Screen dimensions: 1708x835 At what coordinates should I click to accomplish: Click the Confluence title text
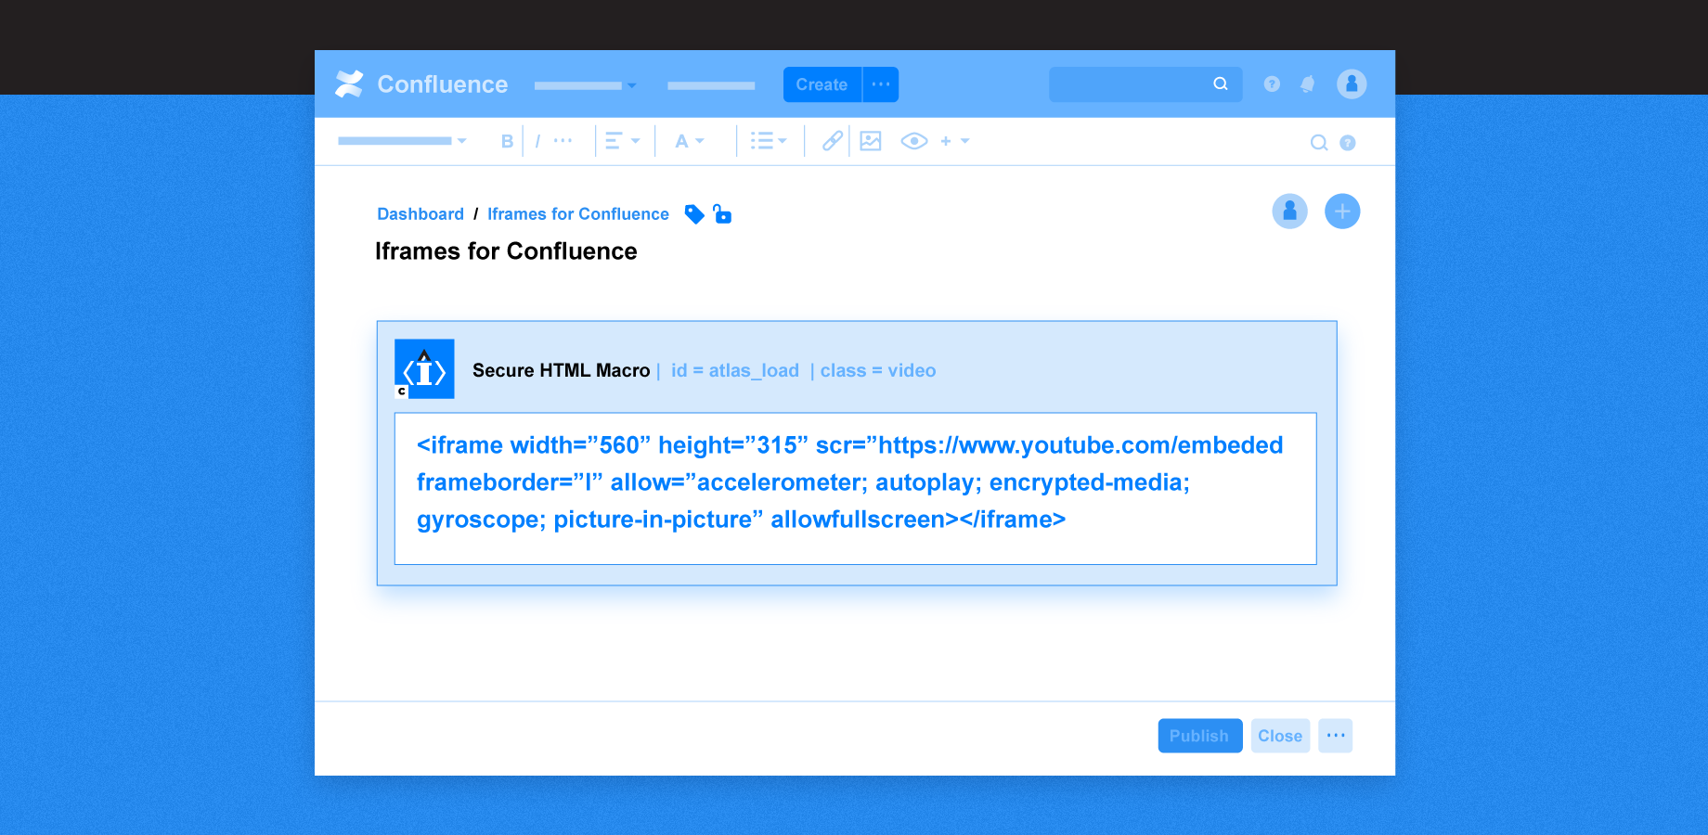442,84
